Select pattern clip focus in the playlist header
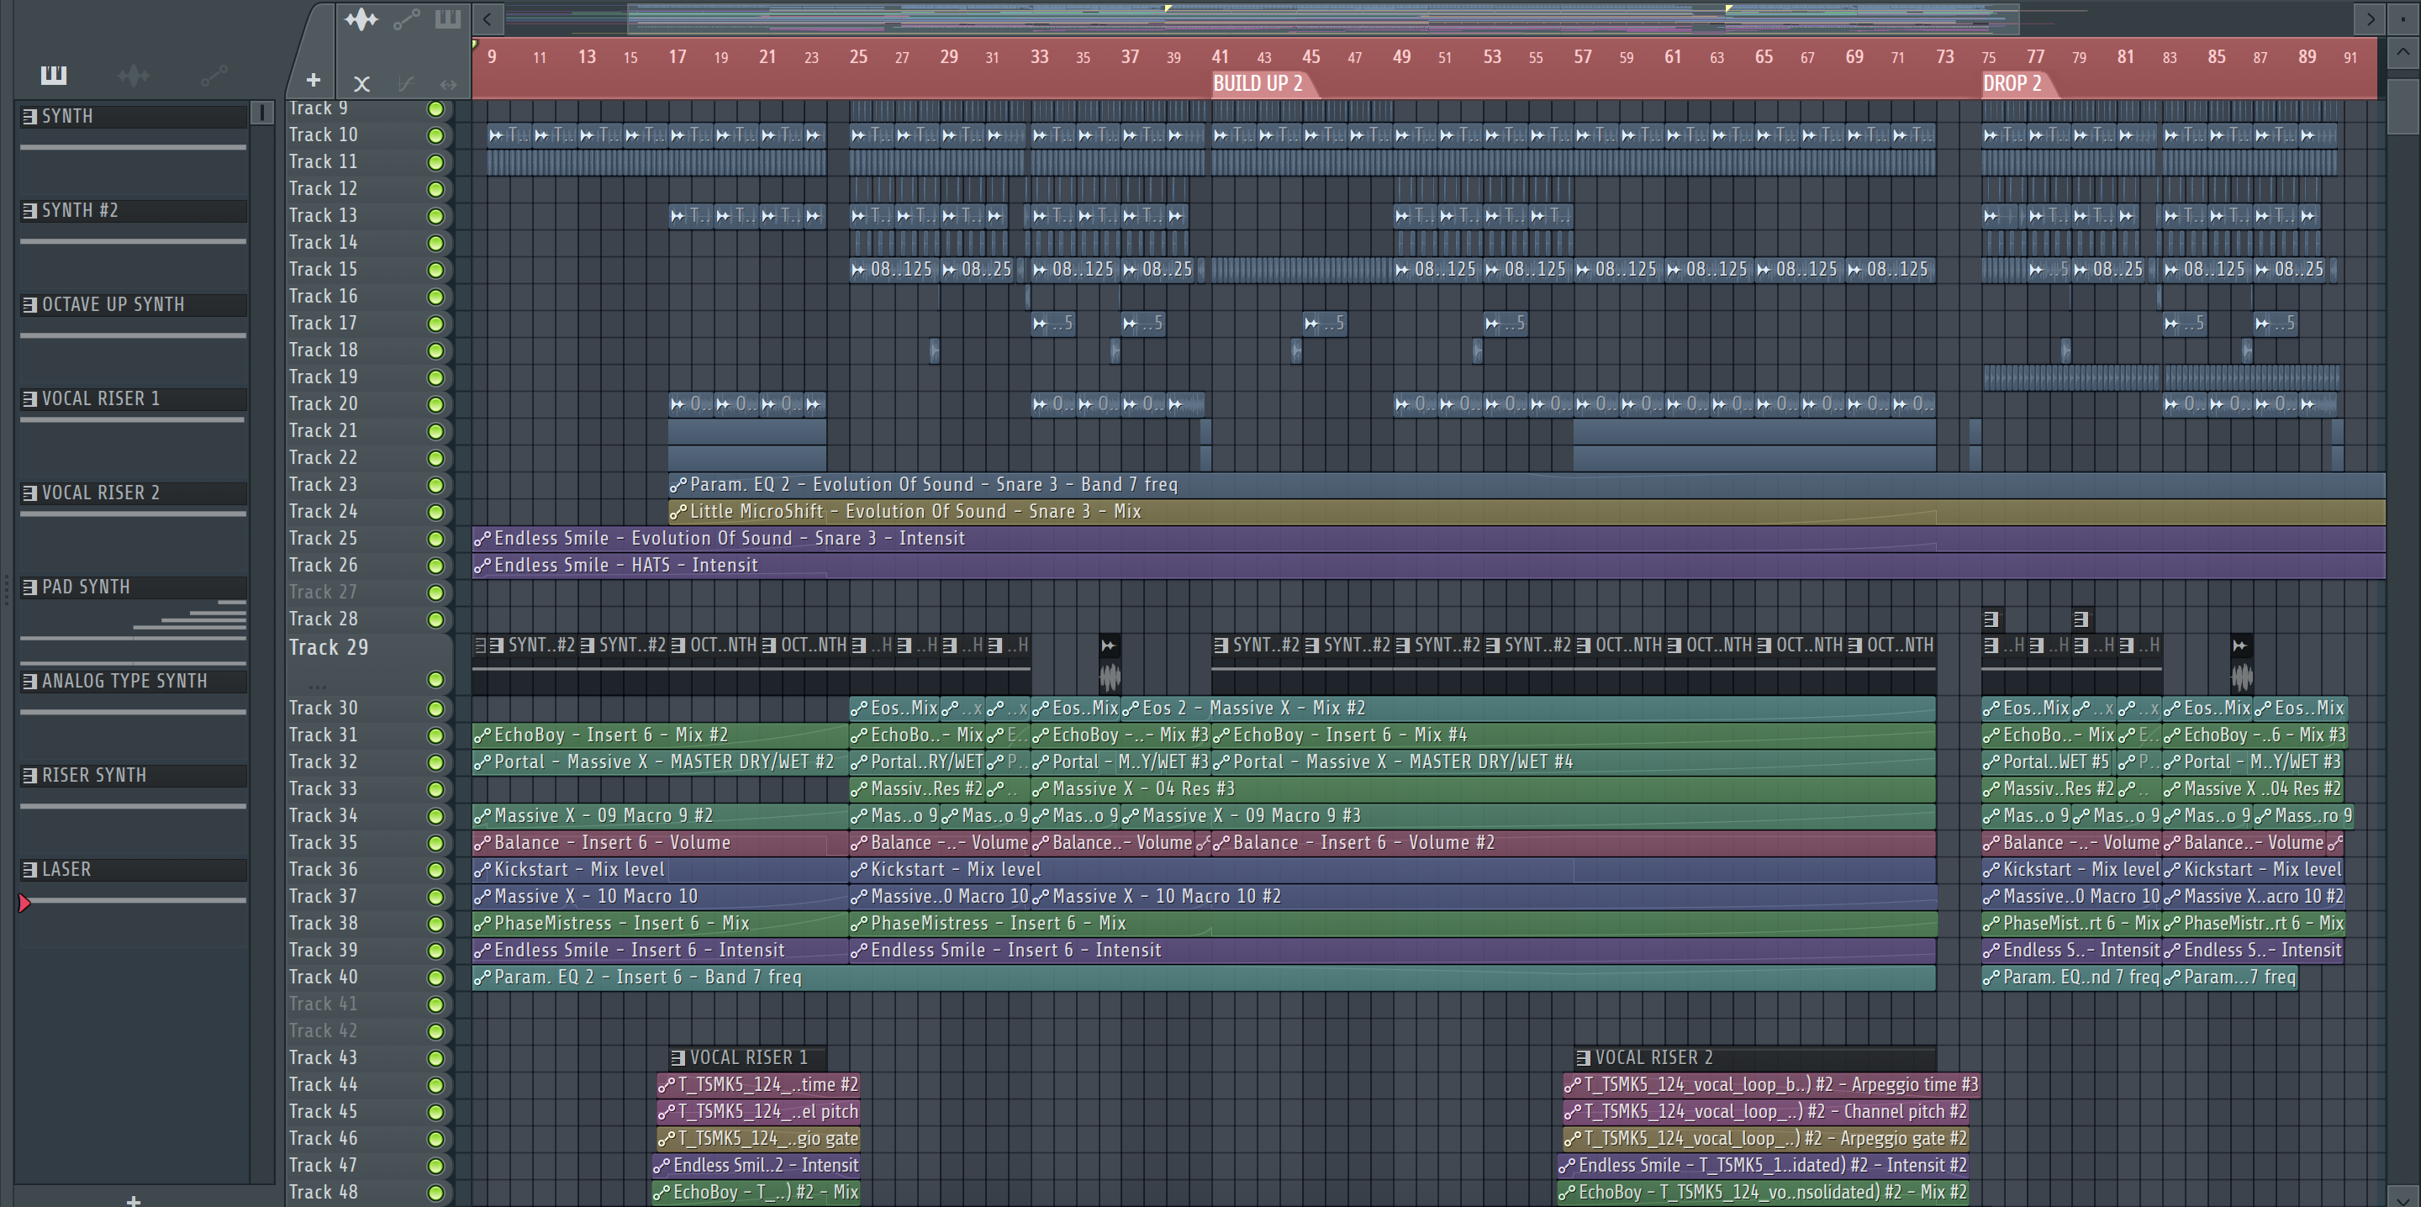The width and height of the screenshot is (2421, 1207). tap(448, 18)
